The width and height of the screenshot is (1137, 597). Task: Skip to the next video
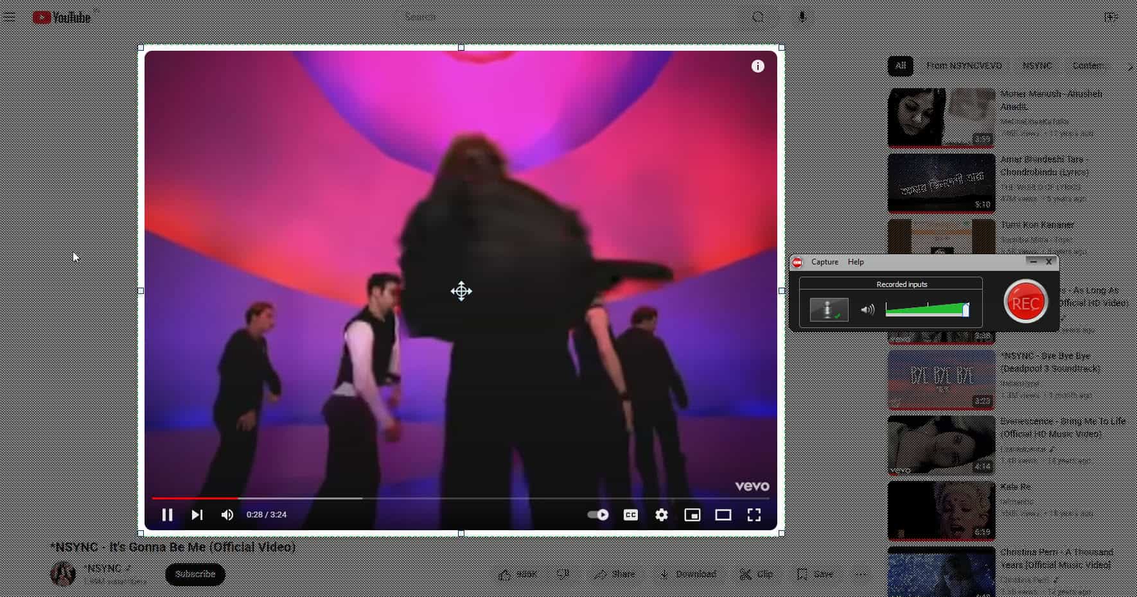pos(197,515)
